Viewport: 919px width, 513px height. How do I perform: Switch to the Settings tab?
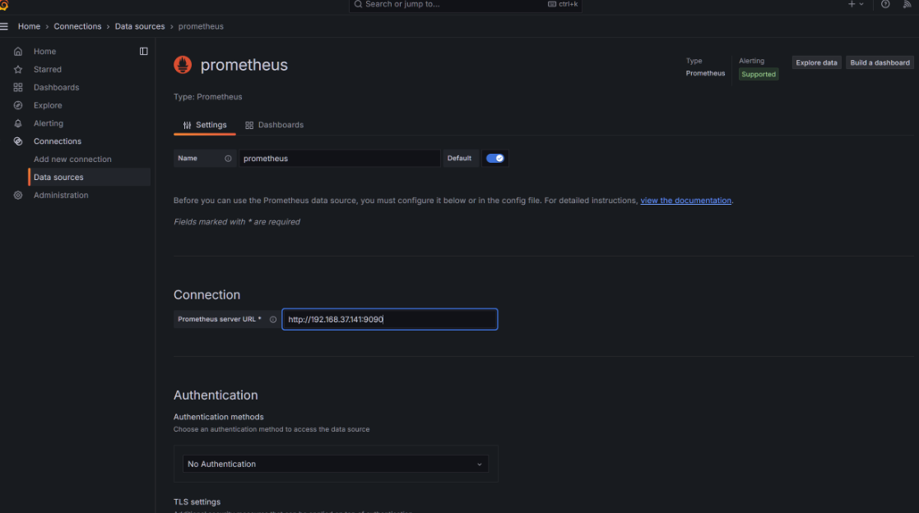coord(205,125)
